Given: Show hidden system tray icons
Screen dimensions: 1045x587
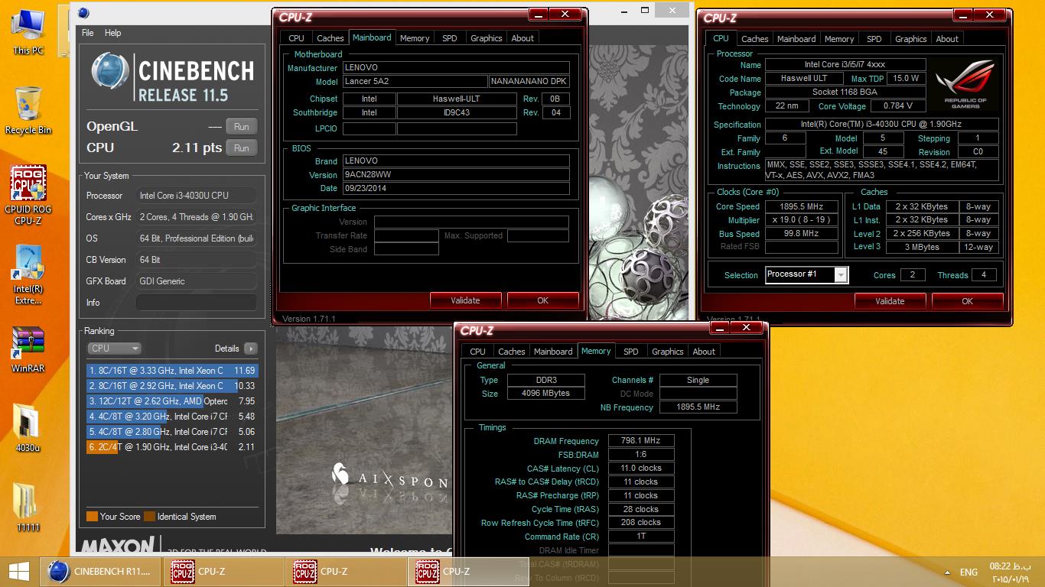Looking at the screenshot, I should pyautogui.click(x=949, y=572).
